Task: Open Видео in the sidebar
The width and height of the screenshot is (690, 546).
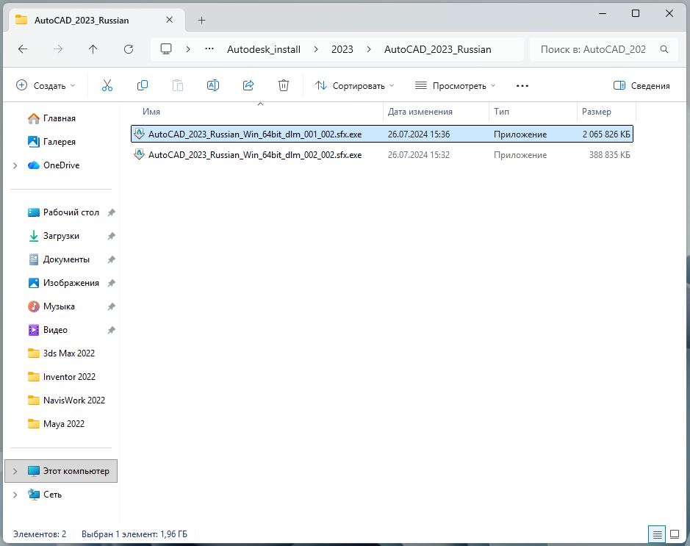Action: coord(48,330)
